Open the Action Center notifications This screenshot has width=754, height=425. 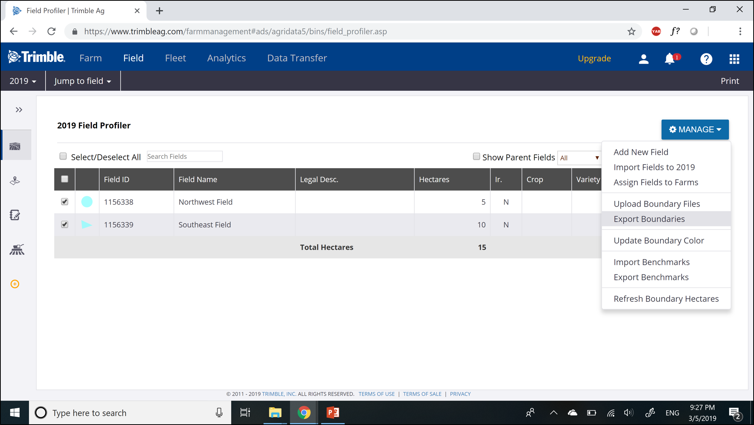(735, 413)
